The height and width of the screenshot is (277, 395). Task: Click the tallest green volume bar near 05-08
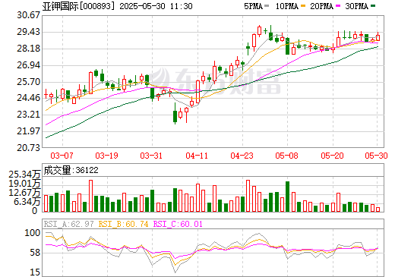point(287,197)
